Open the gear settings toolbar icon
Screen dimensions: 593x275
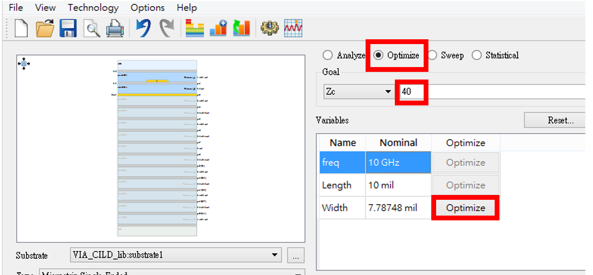point(270,28)
